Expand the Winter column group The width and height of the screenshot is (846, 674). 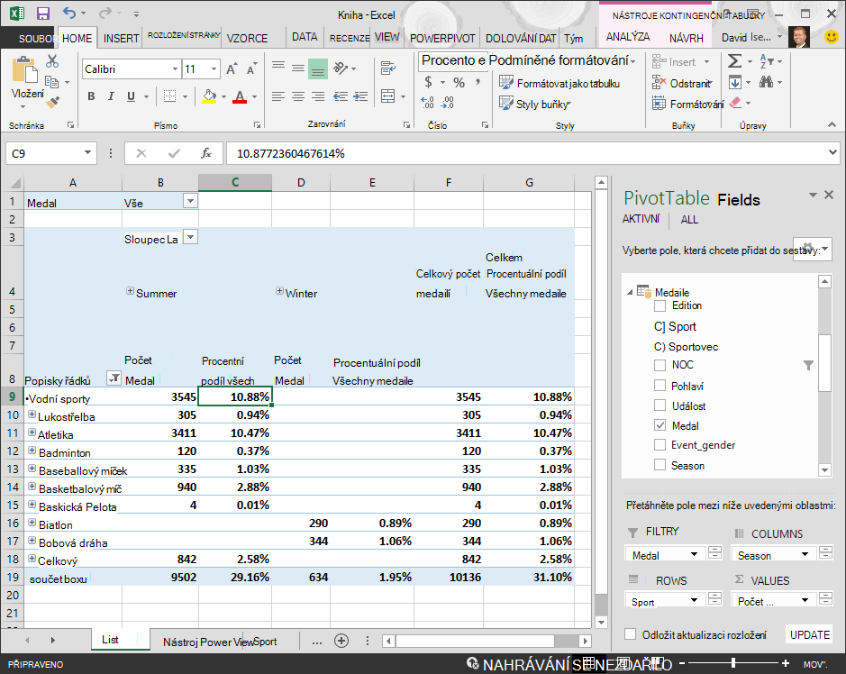click(x=279, y=291)
